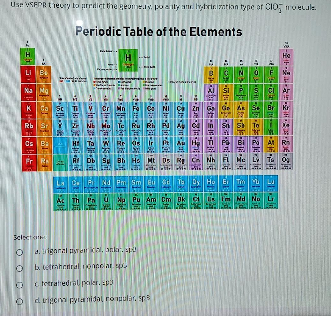Click the B boron element cell
This screenshot has height=316, width=331.
click(x=211, y=75)
